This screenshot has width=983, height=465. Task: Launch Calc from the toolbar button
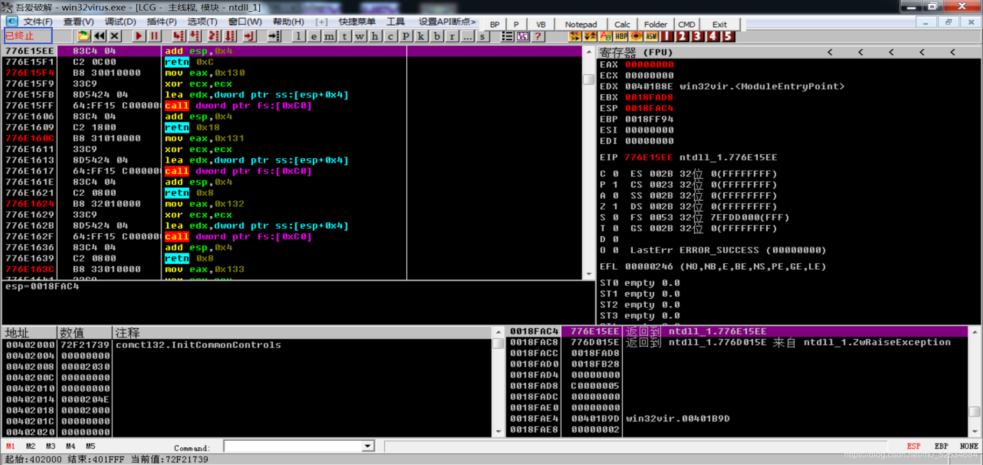[x=623, y=24]
